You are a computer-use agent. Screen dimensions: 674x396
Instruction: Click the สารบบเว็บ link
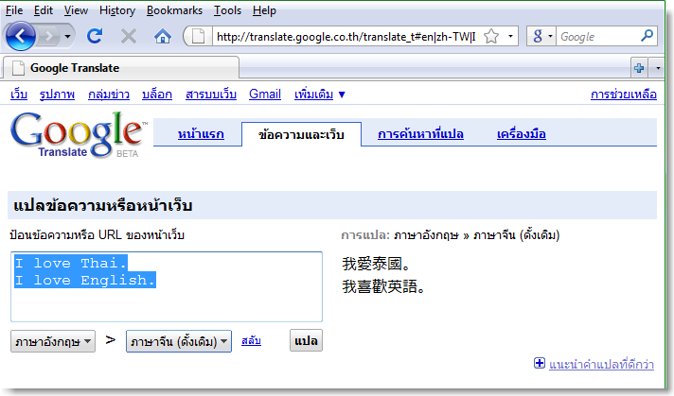point(211,94)
